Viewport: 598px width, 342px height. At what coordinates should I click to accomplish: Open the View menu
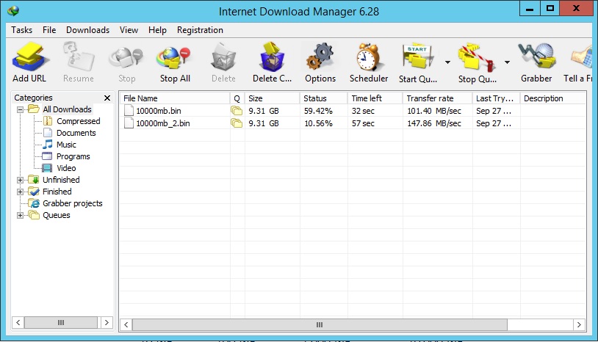(x=129, y=30)
